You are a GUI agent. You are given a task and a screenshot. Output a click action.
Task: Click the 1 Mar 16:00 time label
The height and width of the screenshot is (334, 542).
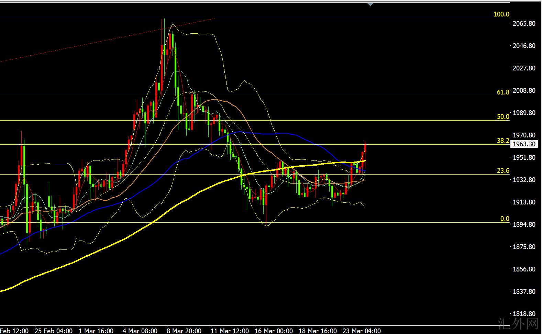(96, 331)
